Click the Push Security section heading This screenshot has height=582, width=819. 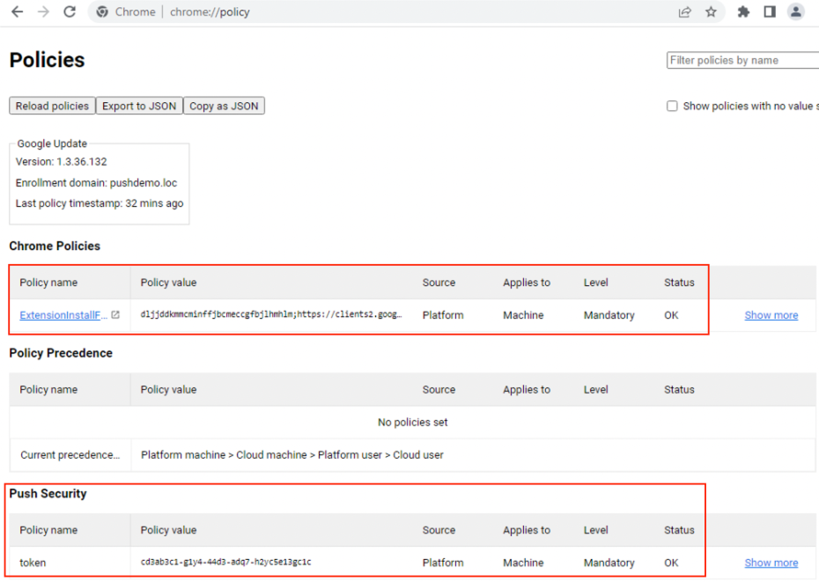point(48,494)
